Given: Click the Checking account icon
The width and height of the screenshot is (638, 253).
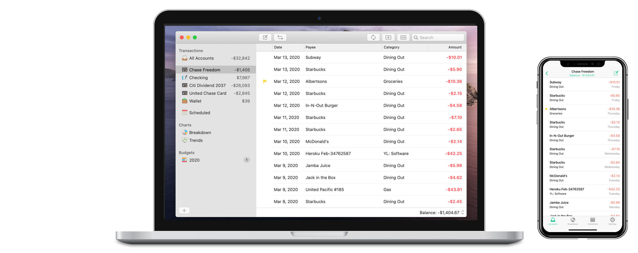Looking at the screenshot, I should coord(184,77).
